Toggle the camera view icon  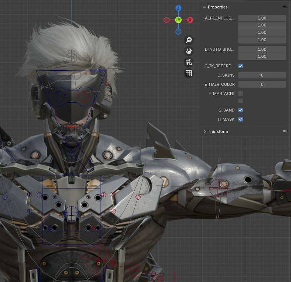(x=189, y=62)
